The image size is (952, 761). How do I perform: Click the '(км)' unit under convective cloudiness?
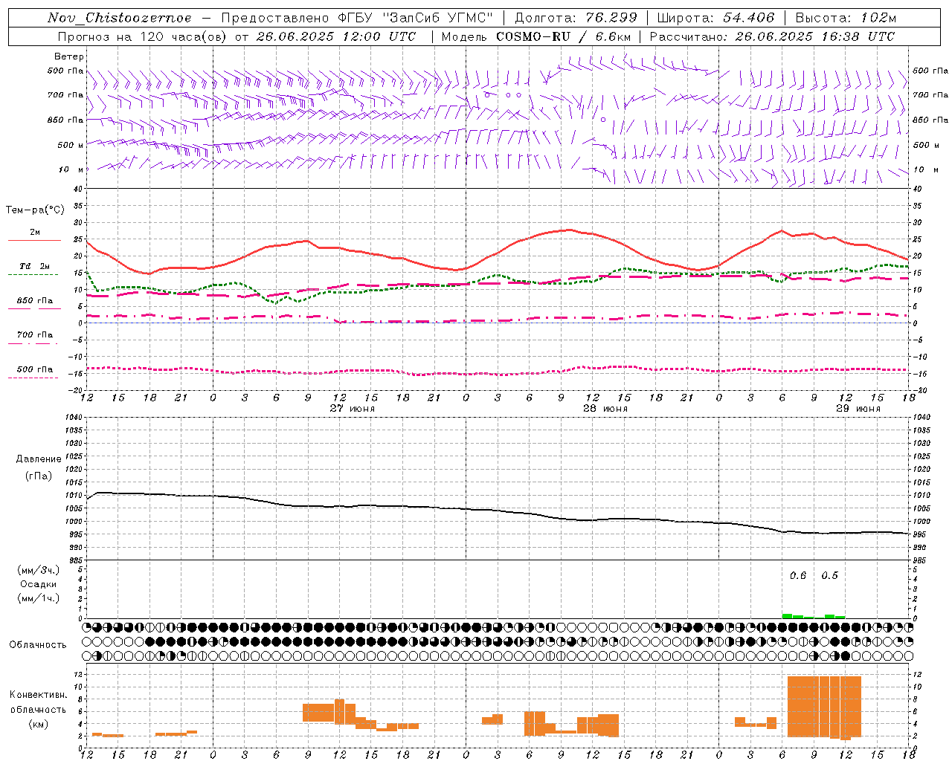click(x=39, y=724)
